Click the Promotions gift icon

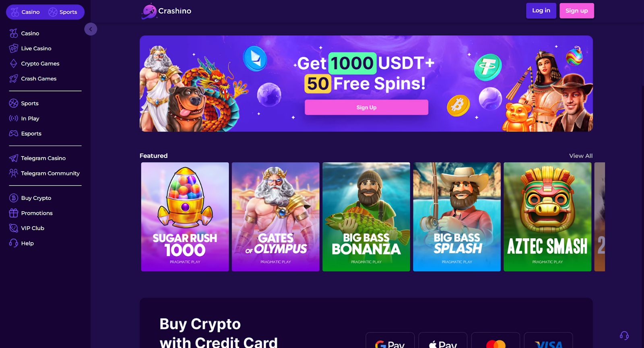pos(14,213)
